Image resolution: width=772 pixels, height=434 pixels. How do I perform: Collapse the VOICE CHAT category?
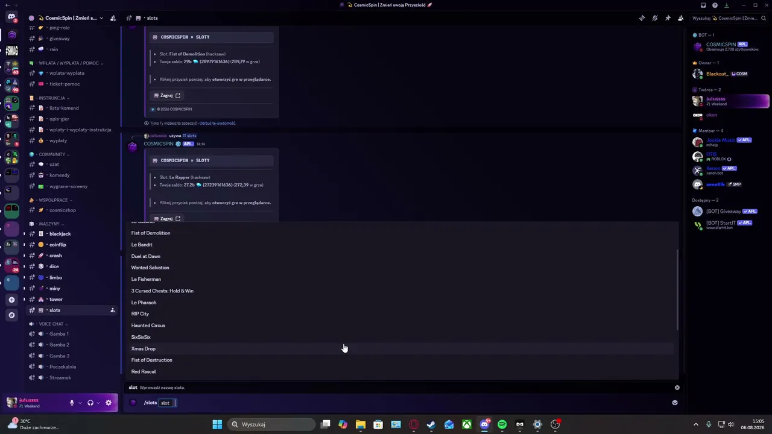click(49, 324)
